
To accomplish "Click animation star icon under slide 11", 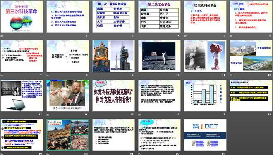I will click(x=185, y=75).
